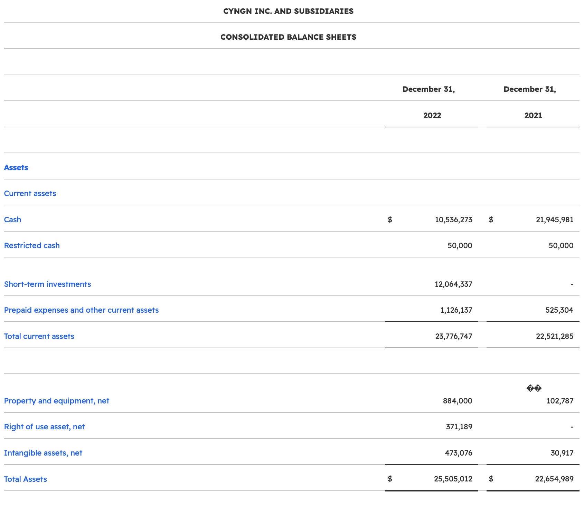The height and width of the screenshot is (517, 584).
Task: Click intangible assets value 473,076
Action: [x=459, y=453]
